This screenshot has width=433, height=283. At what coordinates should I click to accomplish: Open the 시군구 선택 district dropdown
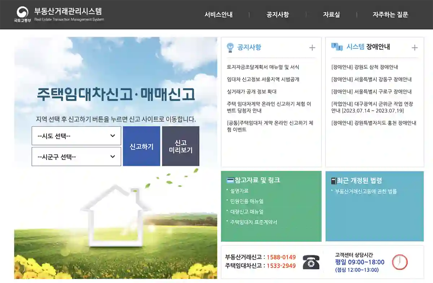tap(76, 156)
